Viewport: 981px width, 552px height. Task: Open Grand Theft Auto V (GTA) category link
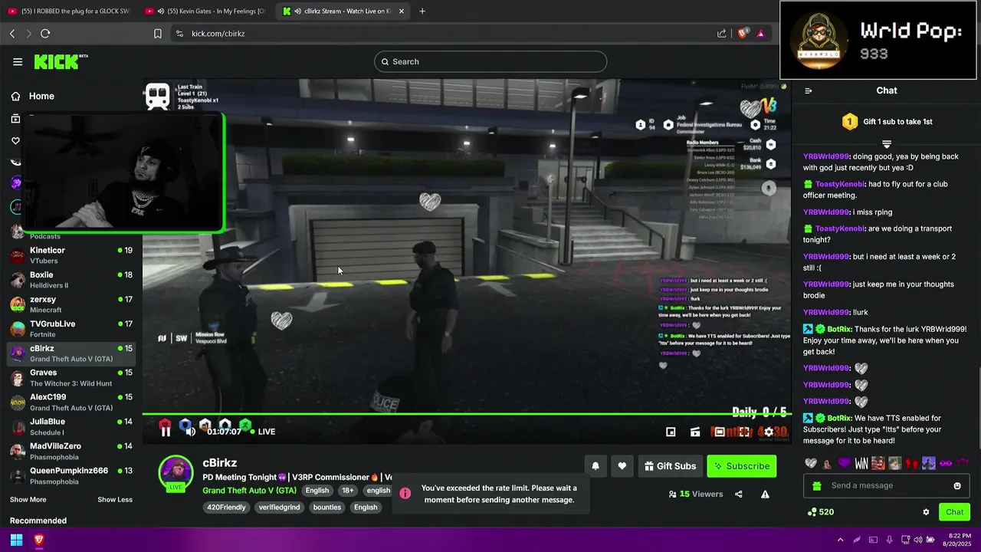(249, 491)
